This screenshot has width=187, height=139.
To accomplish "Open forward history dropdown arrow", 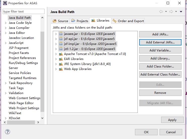I will click(176, 12).
